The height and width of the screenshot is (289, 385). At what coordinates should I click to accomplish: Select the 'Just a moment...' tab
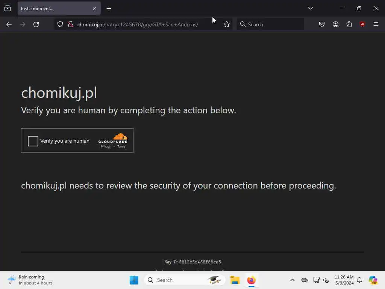point(59,8)
